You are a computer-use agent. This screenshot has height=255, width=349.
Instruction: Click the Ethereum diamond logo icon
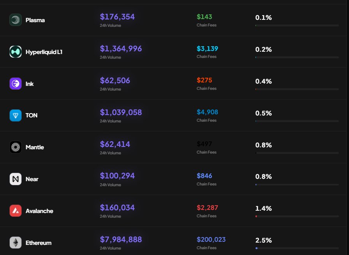(16, 243)
